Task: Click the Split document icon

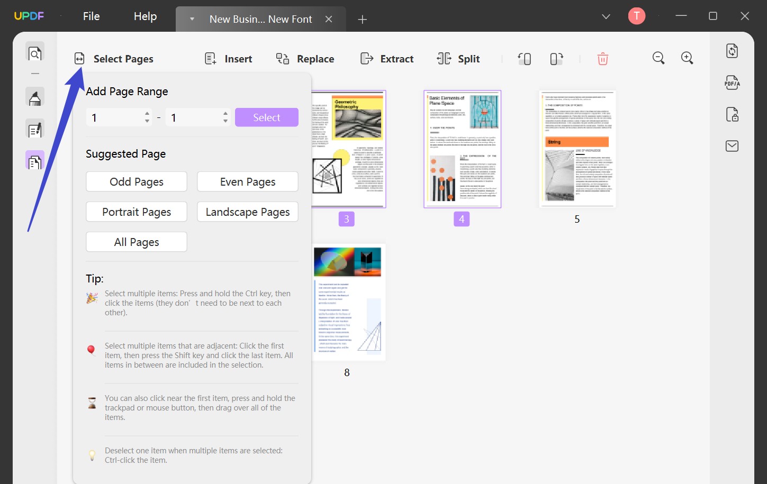Action: [x=444, y=59]
